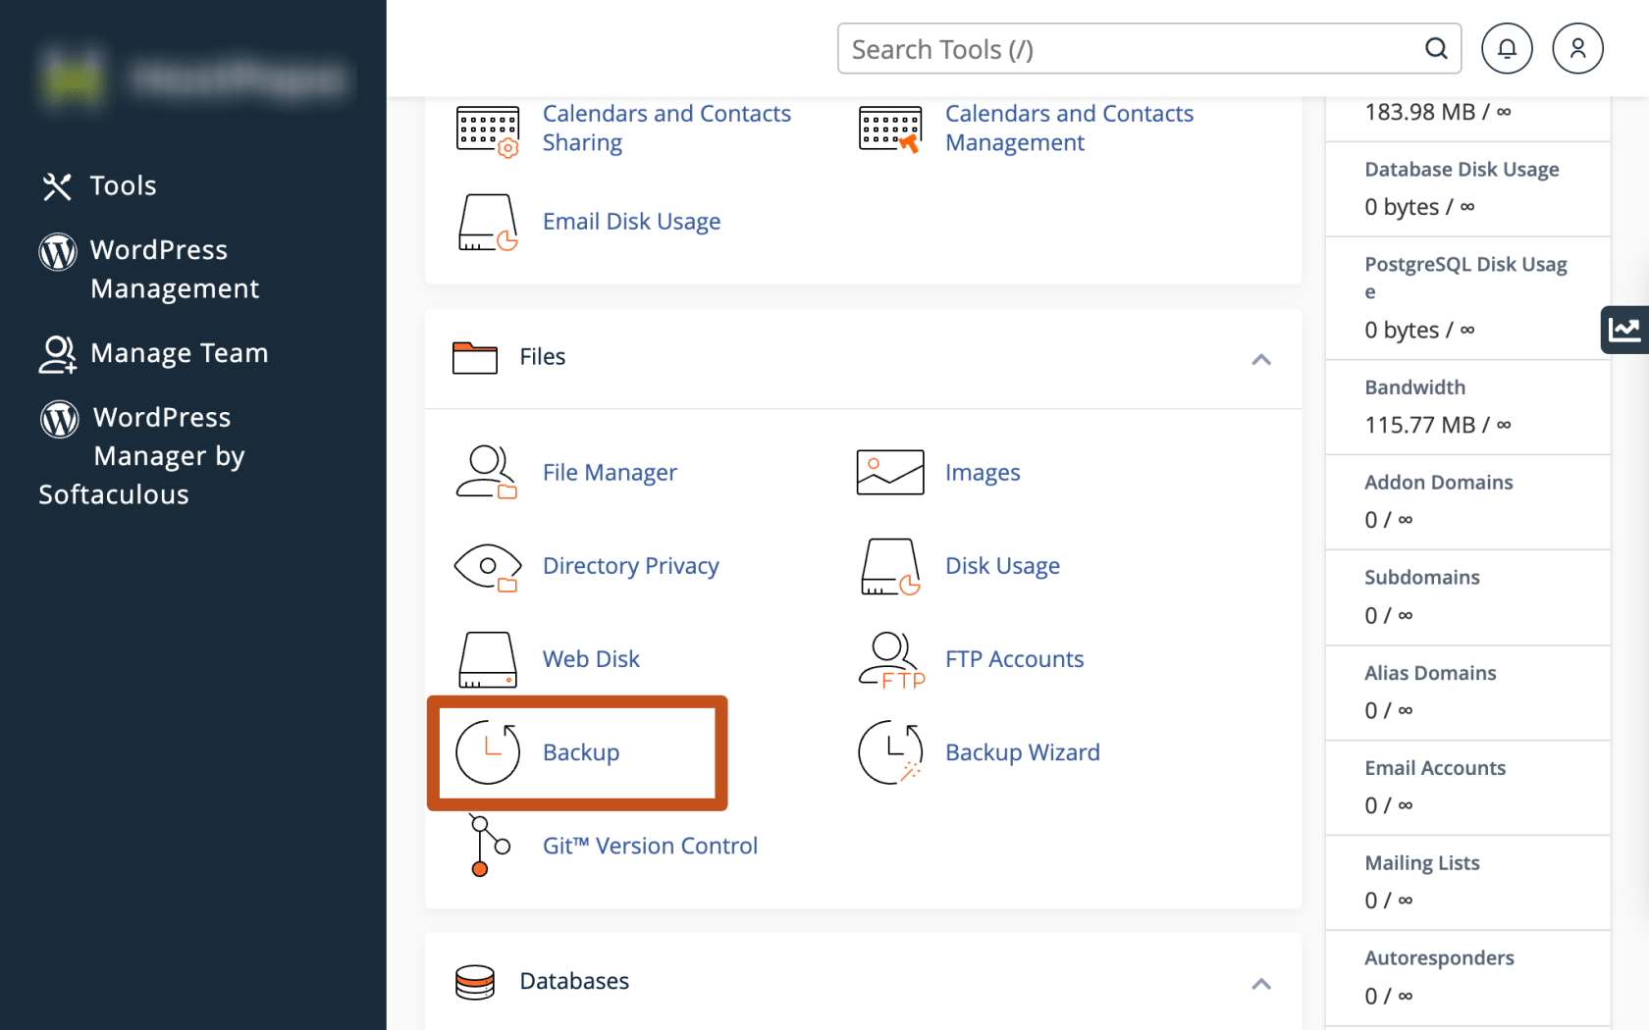Open the user account icon
The width and height of the screenshot is (1649, 1030).
(1577, 47)
